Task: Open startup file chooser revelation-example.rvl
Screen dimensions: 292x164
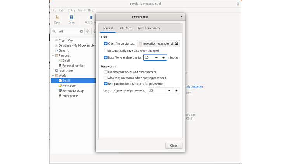Action: pos(158,44)
